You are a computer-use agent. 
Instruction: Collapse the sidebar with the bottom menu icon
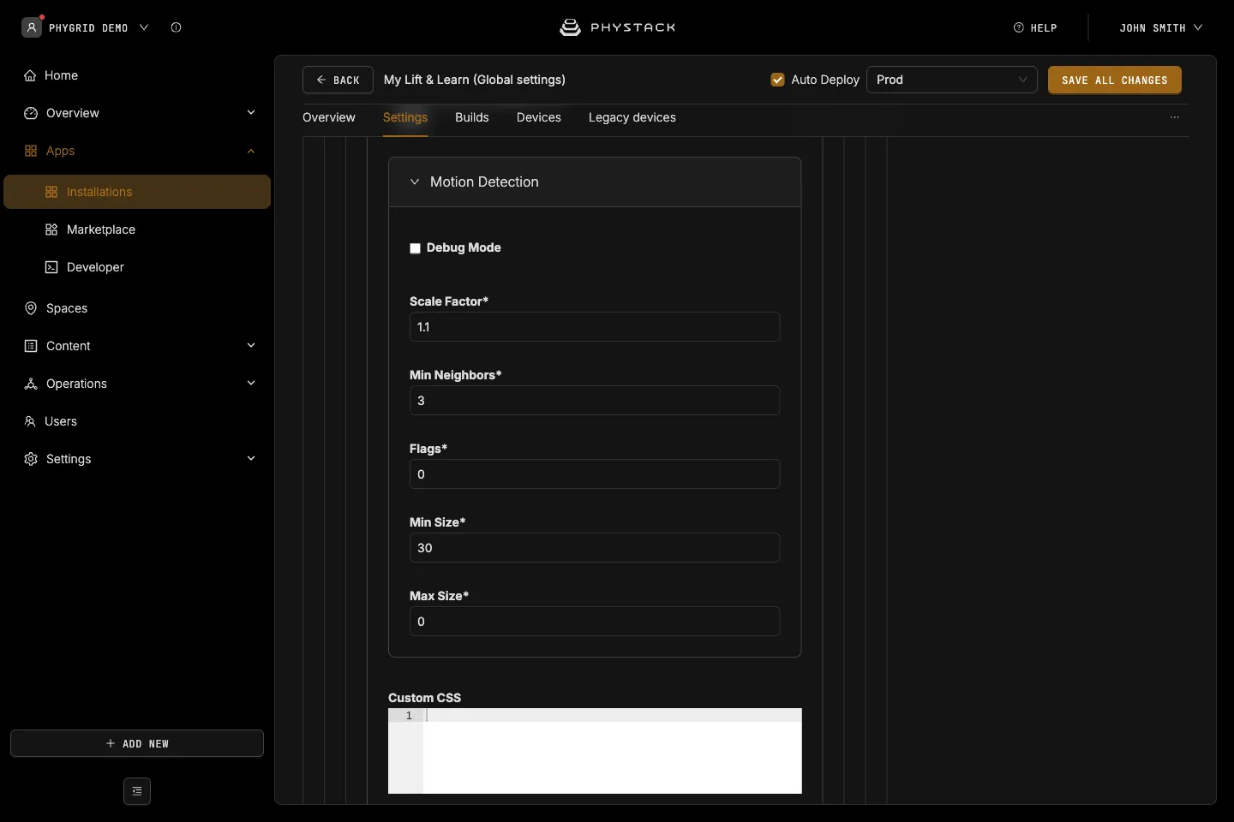pyautogui.click(x=137, y=791)
